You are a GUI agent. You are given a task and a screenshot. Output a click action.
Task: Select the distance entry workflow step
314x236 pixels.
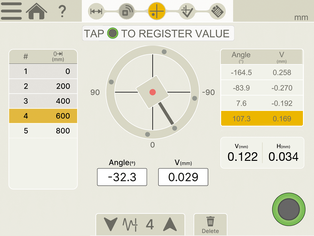tap(96, 11)
